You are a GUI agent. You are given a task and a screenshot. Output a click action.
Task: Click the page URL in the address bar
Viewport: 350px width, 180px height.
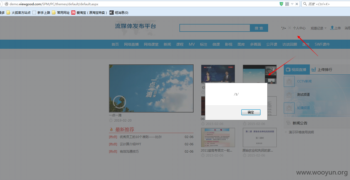pos(54,4)
